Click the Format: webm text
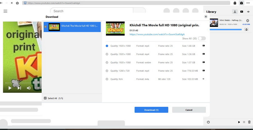The height and width of the screenshot is (130, 253). (x=144, y=62)
